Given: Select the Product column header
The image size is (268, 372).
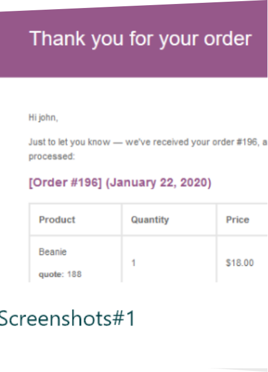Looking at the screenshot, I should pos(57,220).
